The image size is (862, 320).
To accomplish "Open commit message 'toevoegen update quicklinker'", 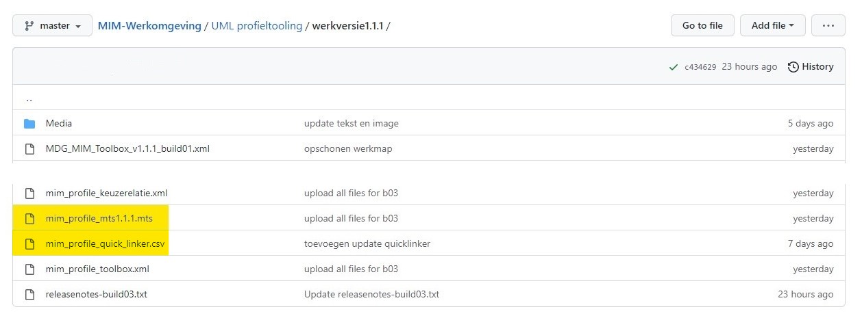I will click(367, 244).
